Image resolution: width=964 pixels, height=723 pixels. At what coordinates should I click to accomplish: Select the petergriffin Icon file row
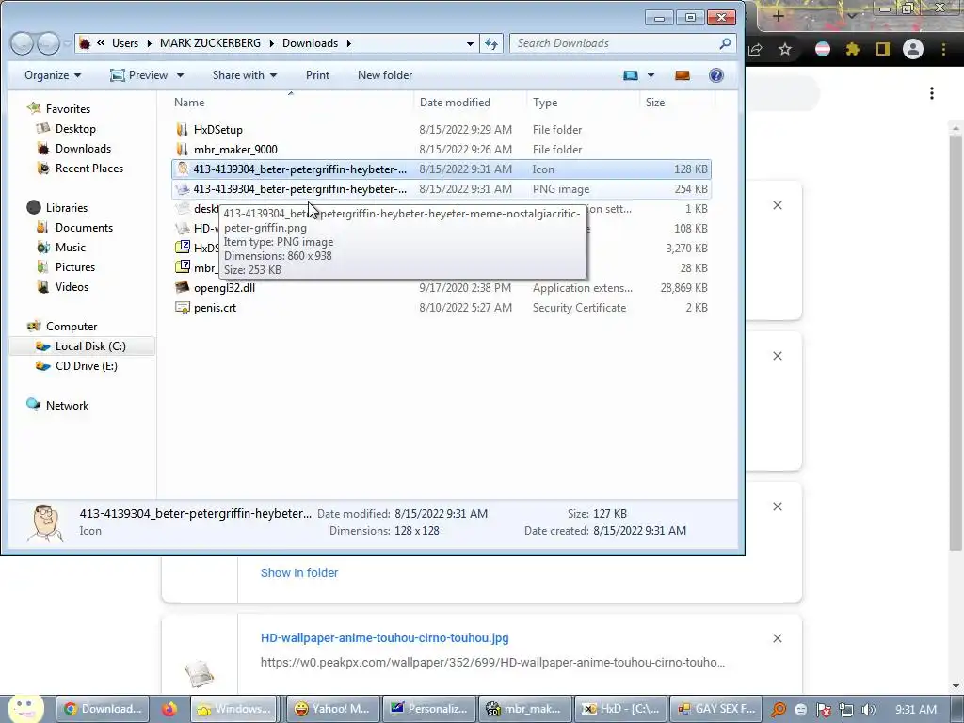pos(442,169)
